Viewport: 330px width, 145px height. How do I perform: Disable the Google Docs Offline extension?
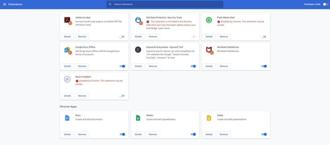(x=122, y=66)
